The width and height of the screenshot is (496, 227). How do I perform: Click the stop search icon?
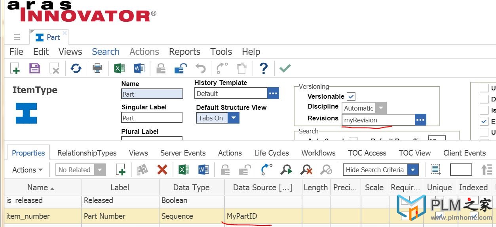326,170
